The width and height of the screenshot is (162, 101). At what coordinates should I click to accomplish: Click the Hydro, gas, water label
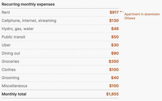[18, 29]
